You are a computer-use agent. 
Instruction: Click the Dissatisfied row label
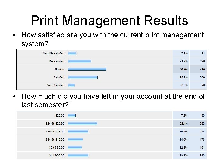pos(57,61)
